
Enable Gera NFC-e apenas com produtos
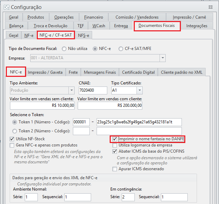click(x=12, y=145)
